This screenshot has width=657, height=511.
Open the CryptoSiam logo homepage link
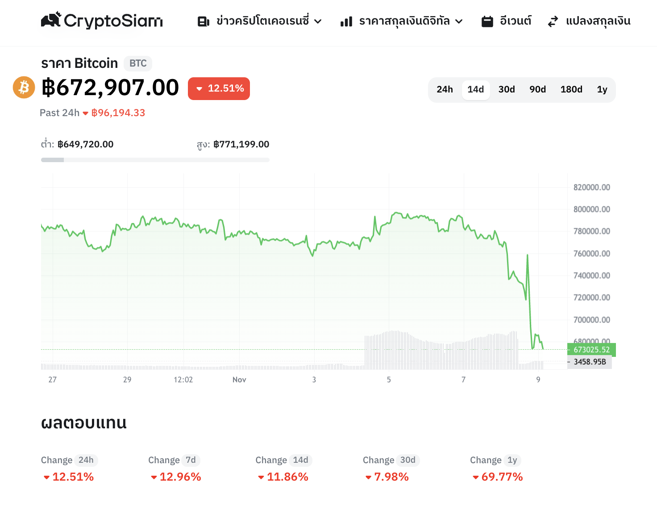coord(102,21)
